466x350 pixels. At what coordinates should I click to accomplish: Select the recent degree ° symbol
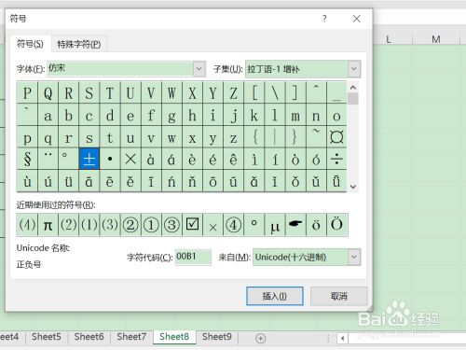[254, 225]
